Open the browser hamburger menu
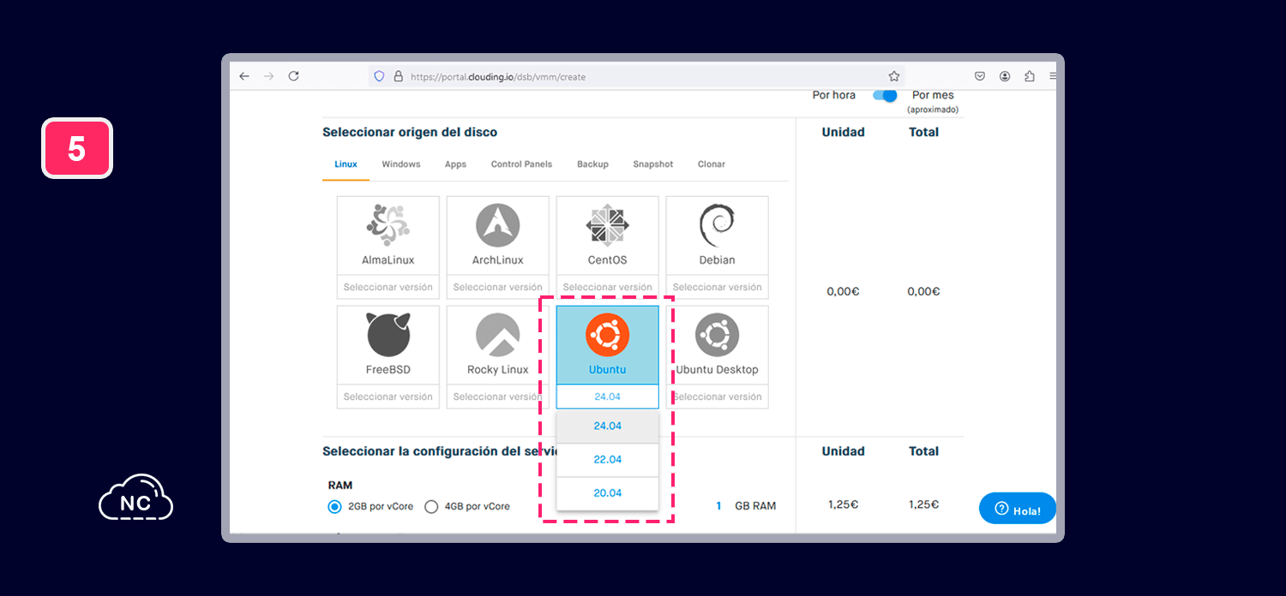Image resolution: width=1286 pixels, height=596 pixels. pyautogui.click(x=1052, y=76)
